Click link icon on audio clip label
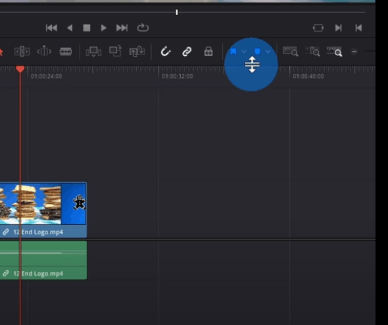The image size is (388, 325). [x=5, y=273]
